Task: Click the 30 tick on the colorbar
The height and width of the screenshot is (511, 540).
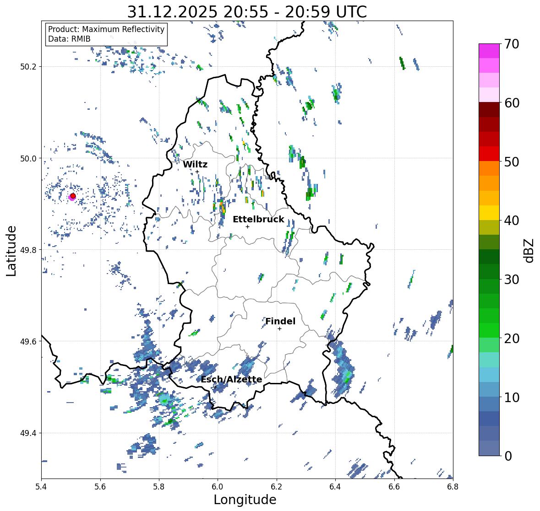Action: pos(512,279)
